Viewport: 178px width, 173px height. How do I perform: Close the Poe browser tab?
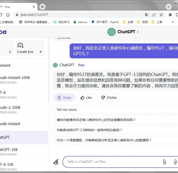coord(34,7)
